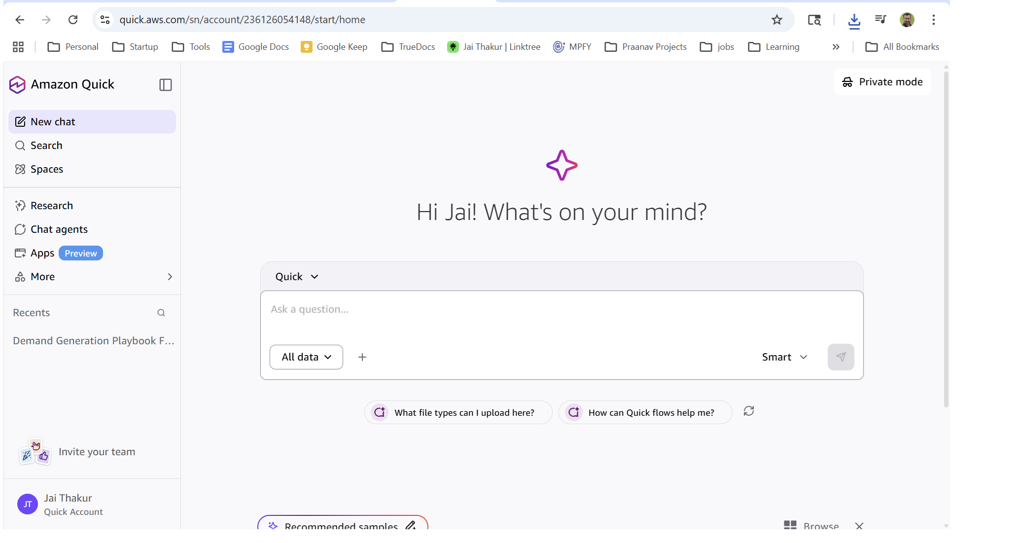Expand the More menu in sidebar
Viewport: 1015px width, 543px height.
[92, 277]
